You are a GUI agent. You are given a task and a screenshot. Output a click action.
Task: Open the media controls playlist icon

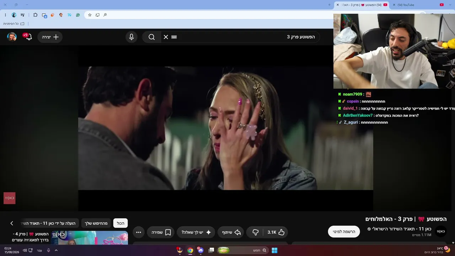click(x=22, y=15)
